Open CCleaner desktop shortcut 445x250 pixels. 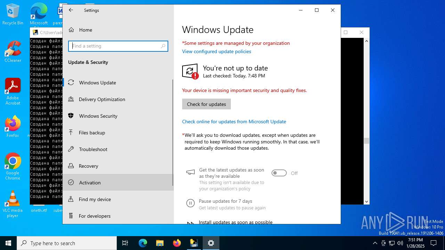pyautogui.click(x=13, y=52)
